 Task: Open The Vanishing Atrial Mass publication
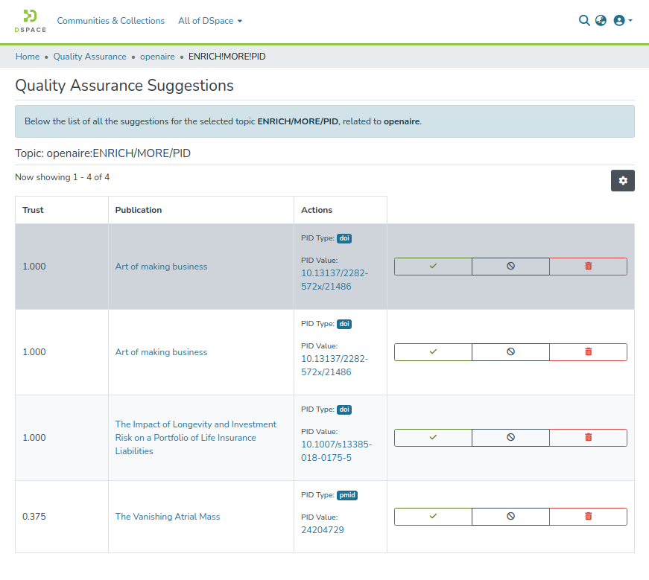coord(168,517)
